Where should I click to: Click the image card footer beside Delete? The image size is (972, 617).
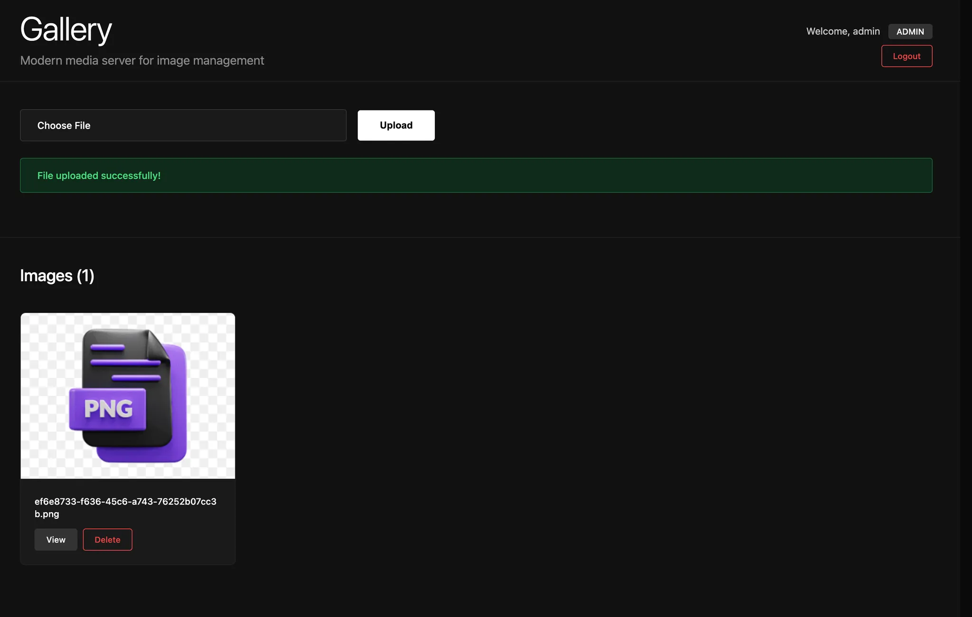pos(183,540)
